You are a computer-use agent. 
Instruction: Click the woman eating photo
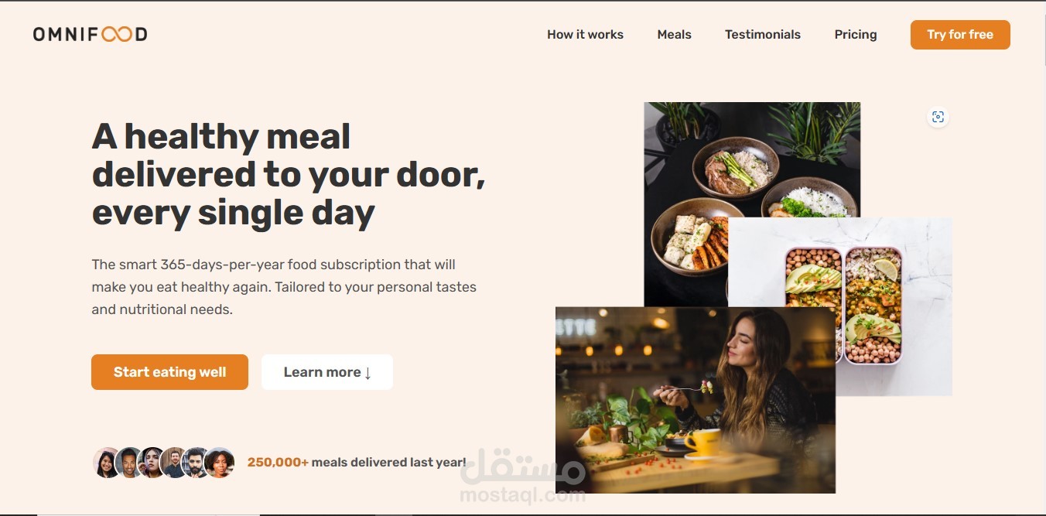click(x=695, y=400)
